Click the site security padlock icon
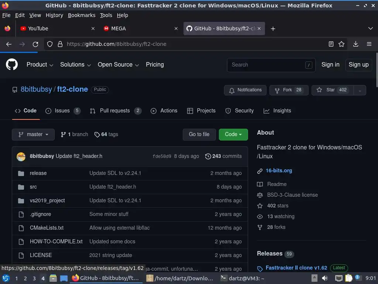378x284 pixels. [x=60, y=44]
